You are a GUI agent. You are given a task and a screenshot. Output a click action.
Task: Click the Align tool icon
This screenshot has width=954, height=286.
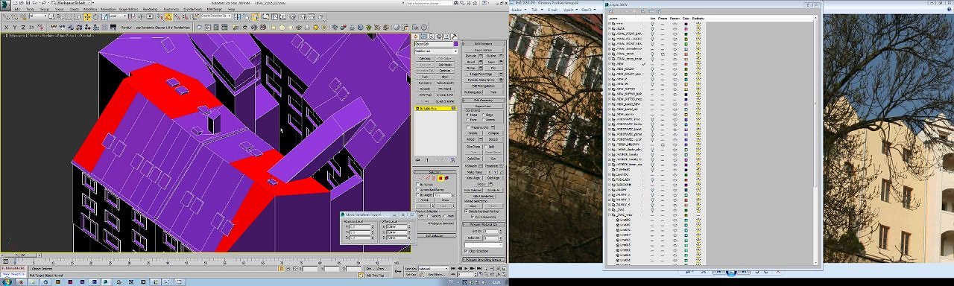coord(246,16)
